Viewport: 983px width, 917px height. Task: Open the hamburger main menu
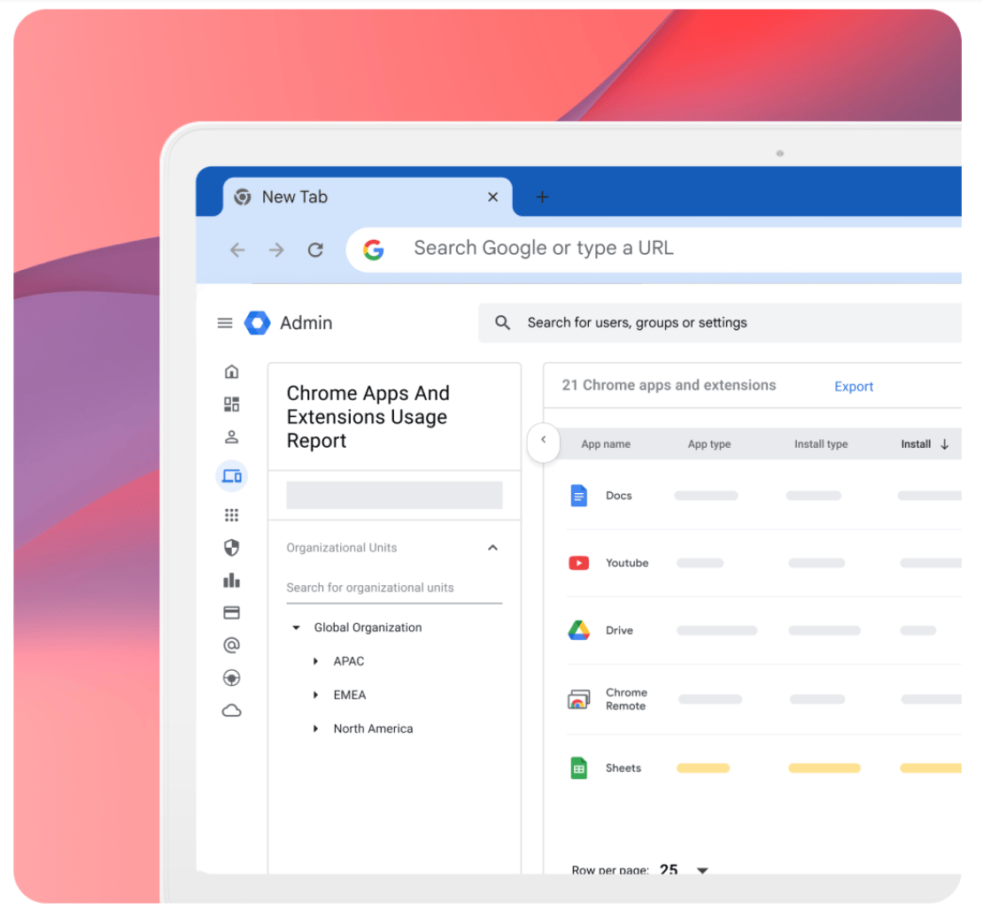coord(224,323)
